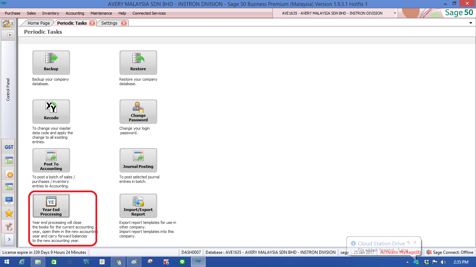The image size is (476, 267).
Task: Open the volume control in tray
Action: (x=443, y=262)
